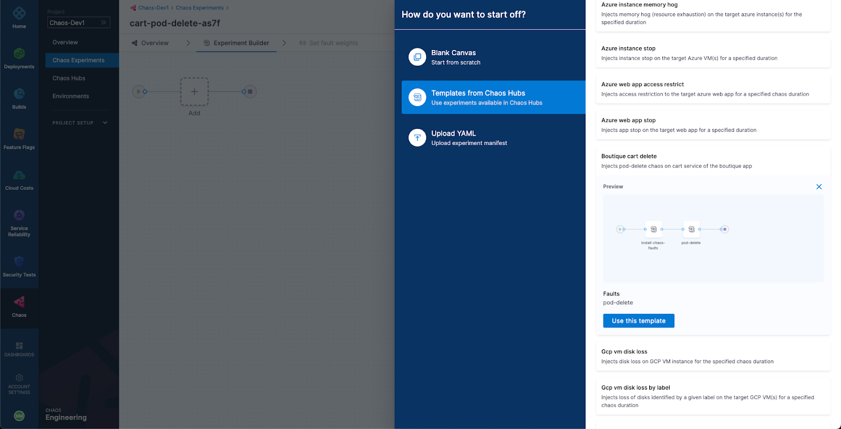The width and height of the screenshot is (841, 429).
Task: Select the Azure web app stop template
Action: (713, 125)
